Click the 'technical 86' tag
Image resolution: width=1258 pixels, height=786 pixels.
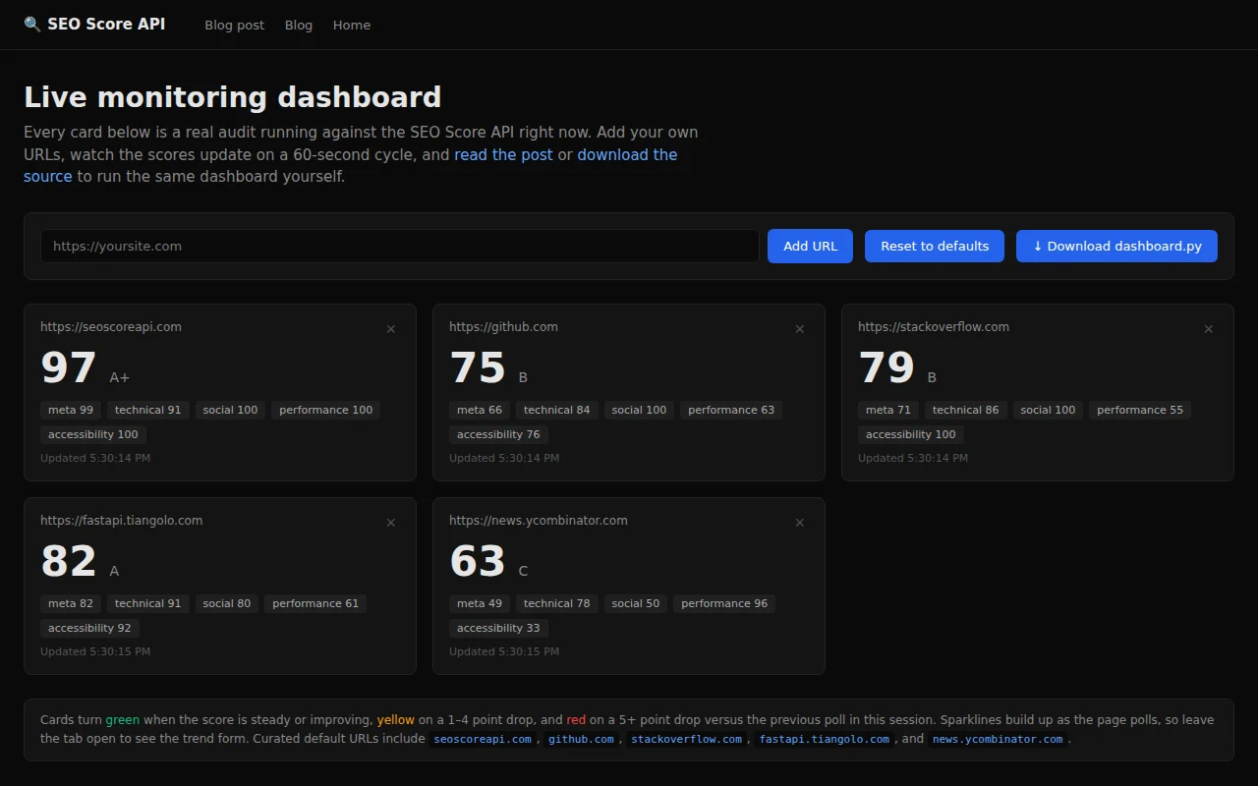(x=966, y=410)
